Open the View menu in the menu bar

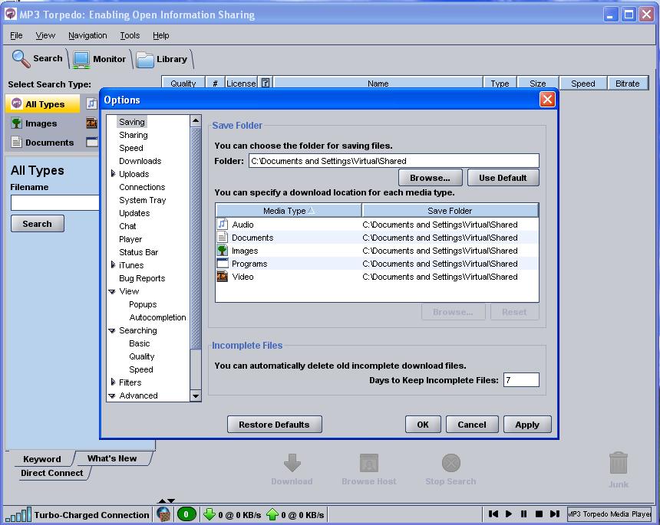tap(45, 35)
